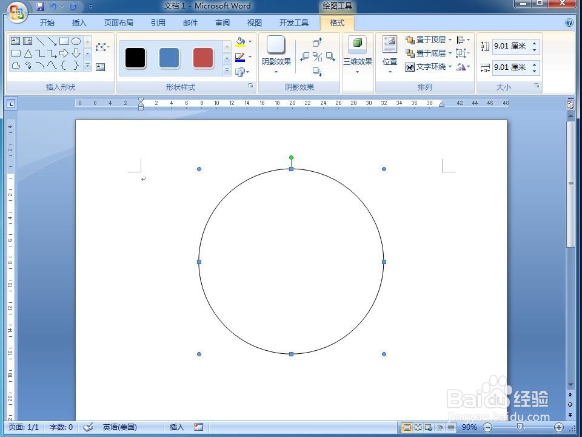This screenshot has height=437, width=582.
Task: Select the Rounded Rectangle shape
Action: 15,53
